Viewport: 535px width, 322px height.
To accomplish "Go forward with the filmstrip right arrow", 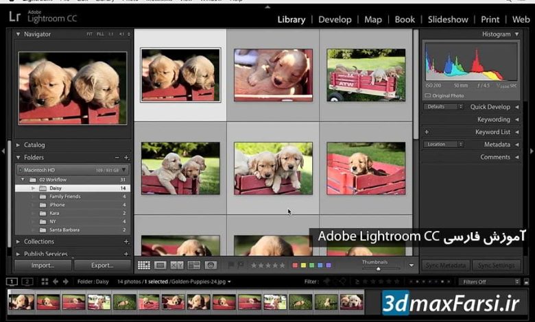I will pyautogui.click(x=66, y=282).
